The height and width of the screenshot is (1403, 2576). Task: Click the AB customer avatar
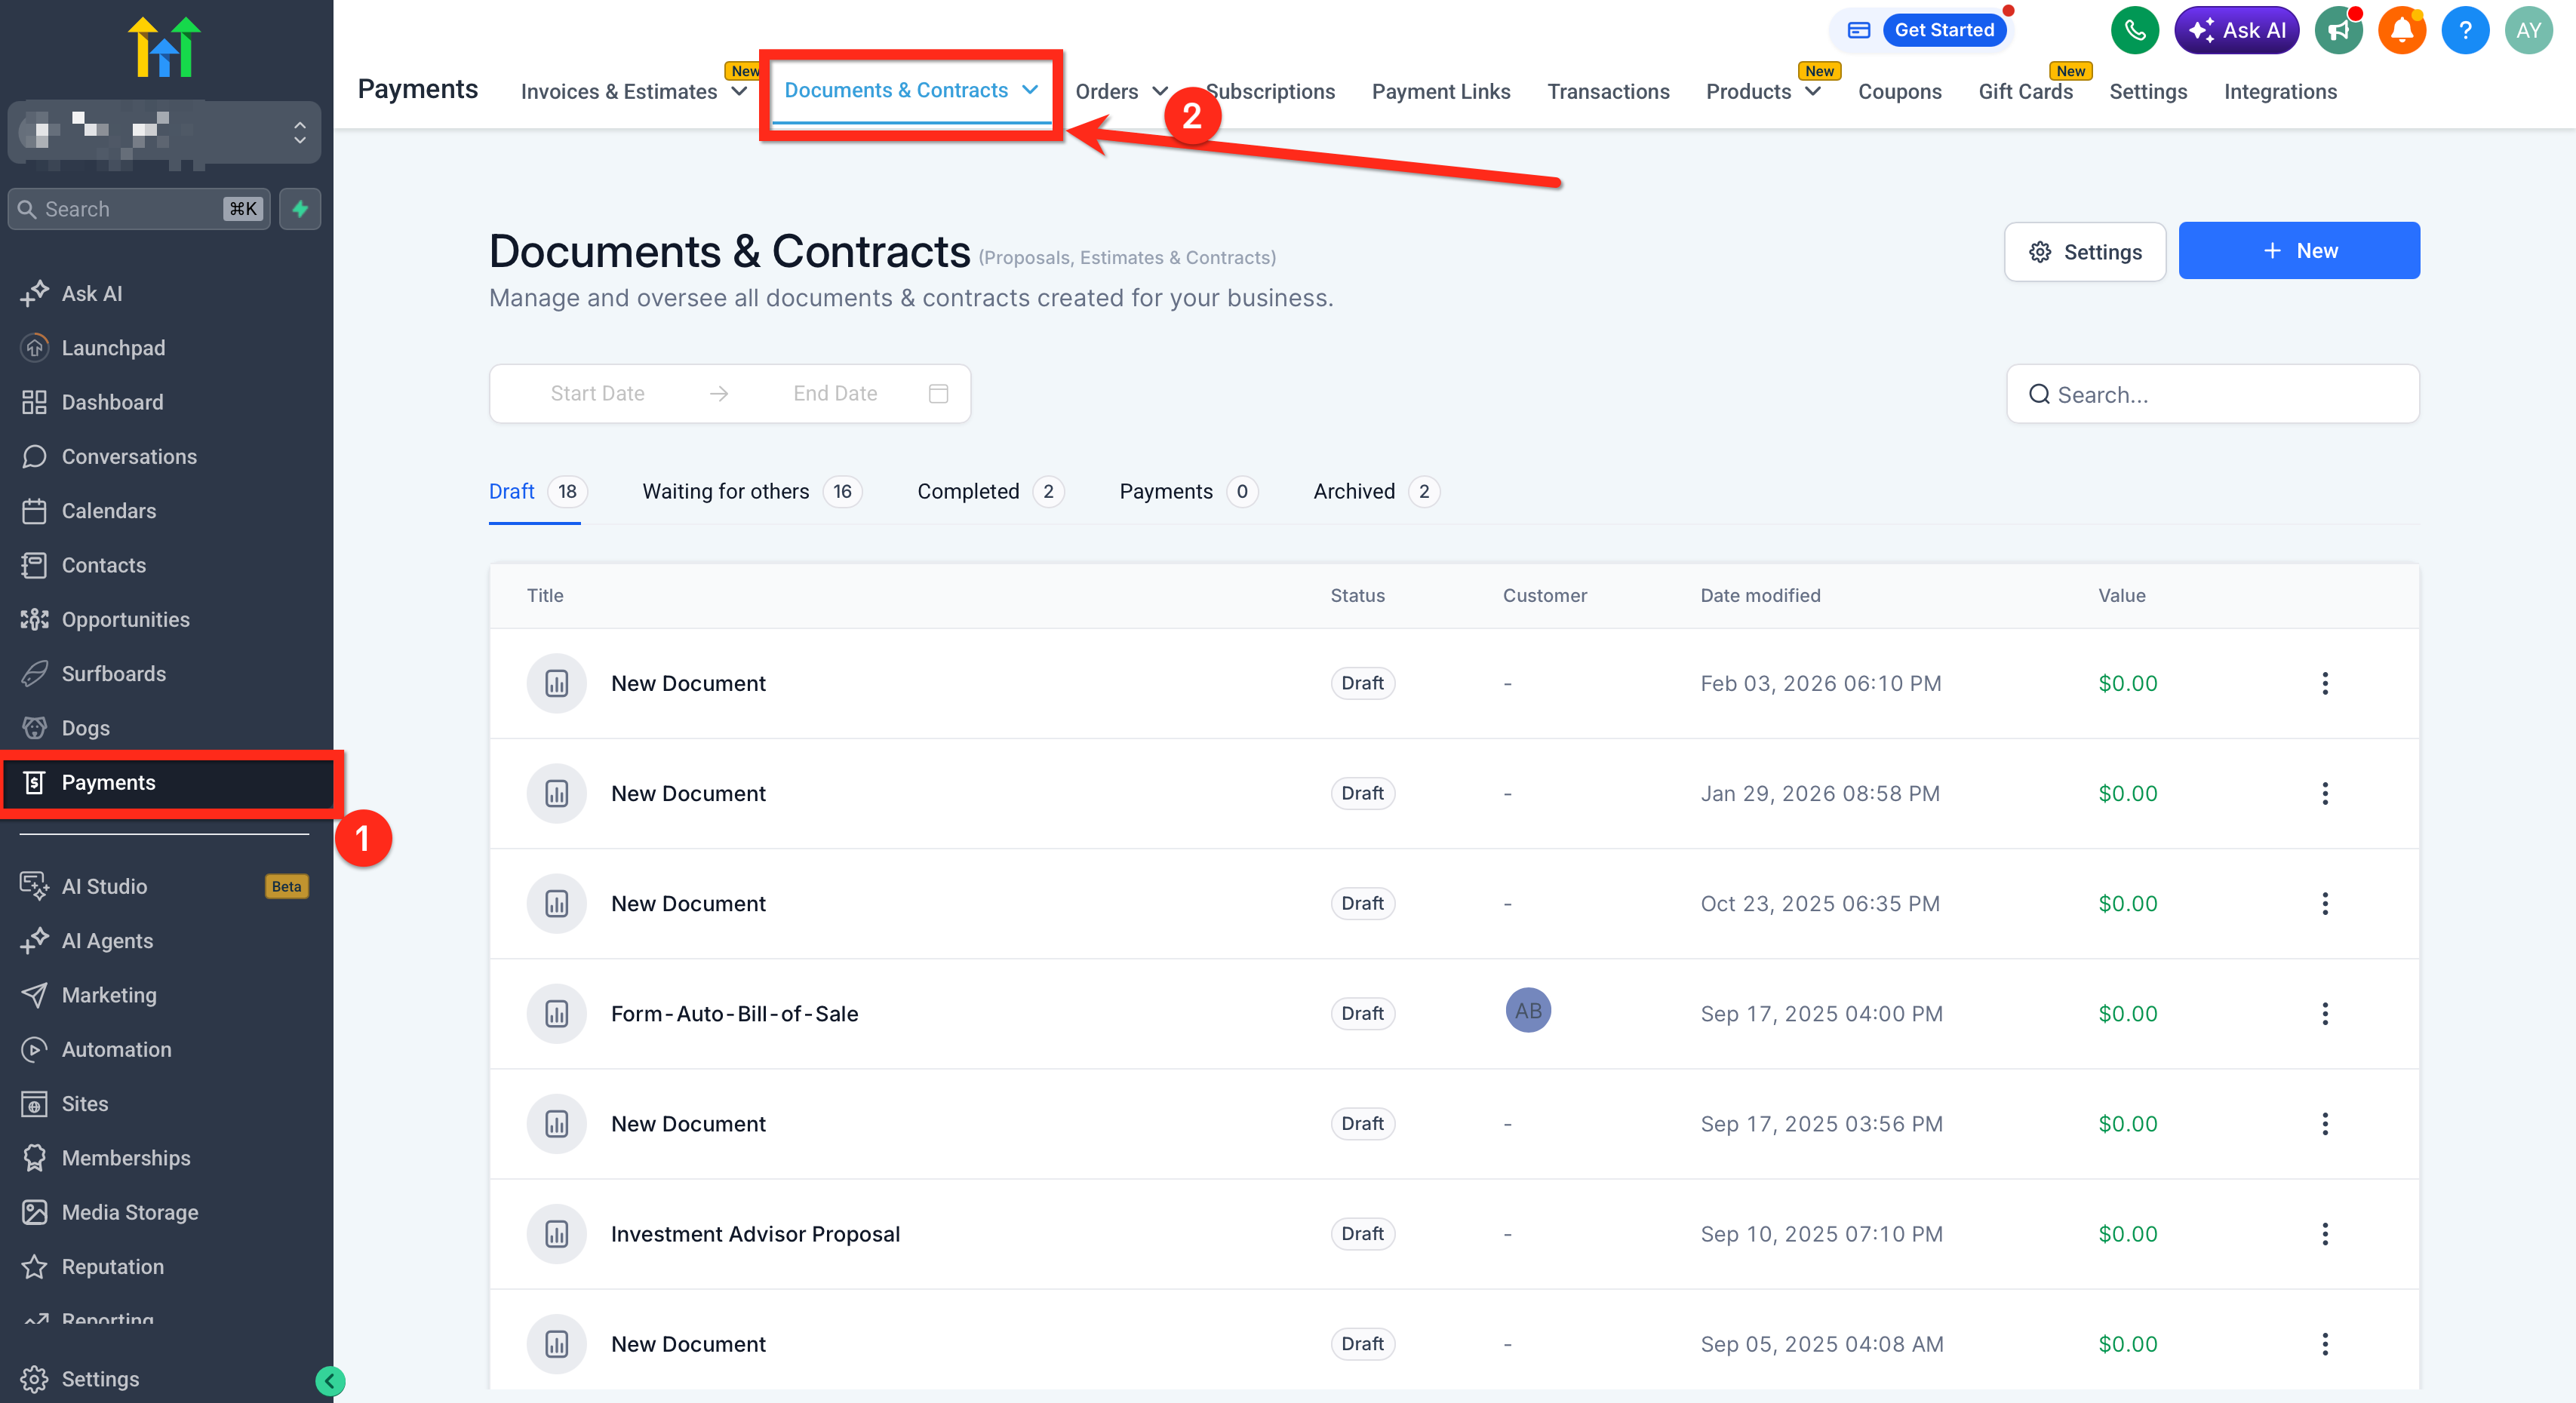[x=1527, y=1011]
